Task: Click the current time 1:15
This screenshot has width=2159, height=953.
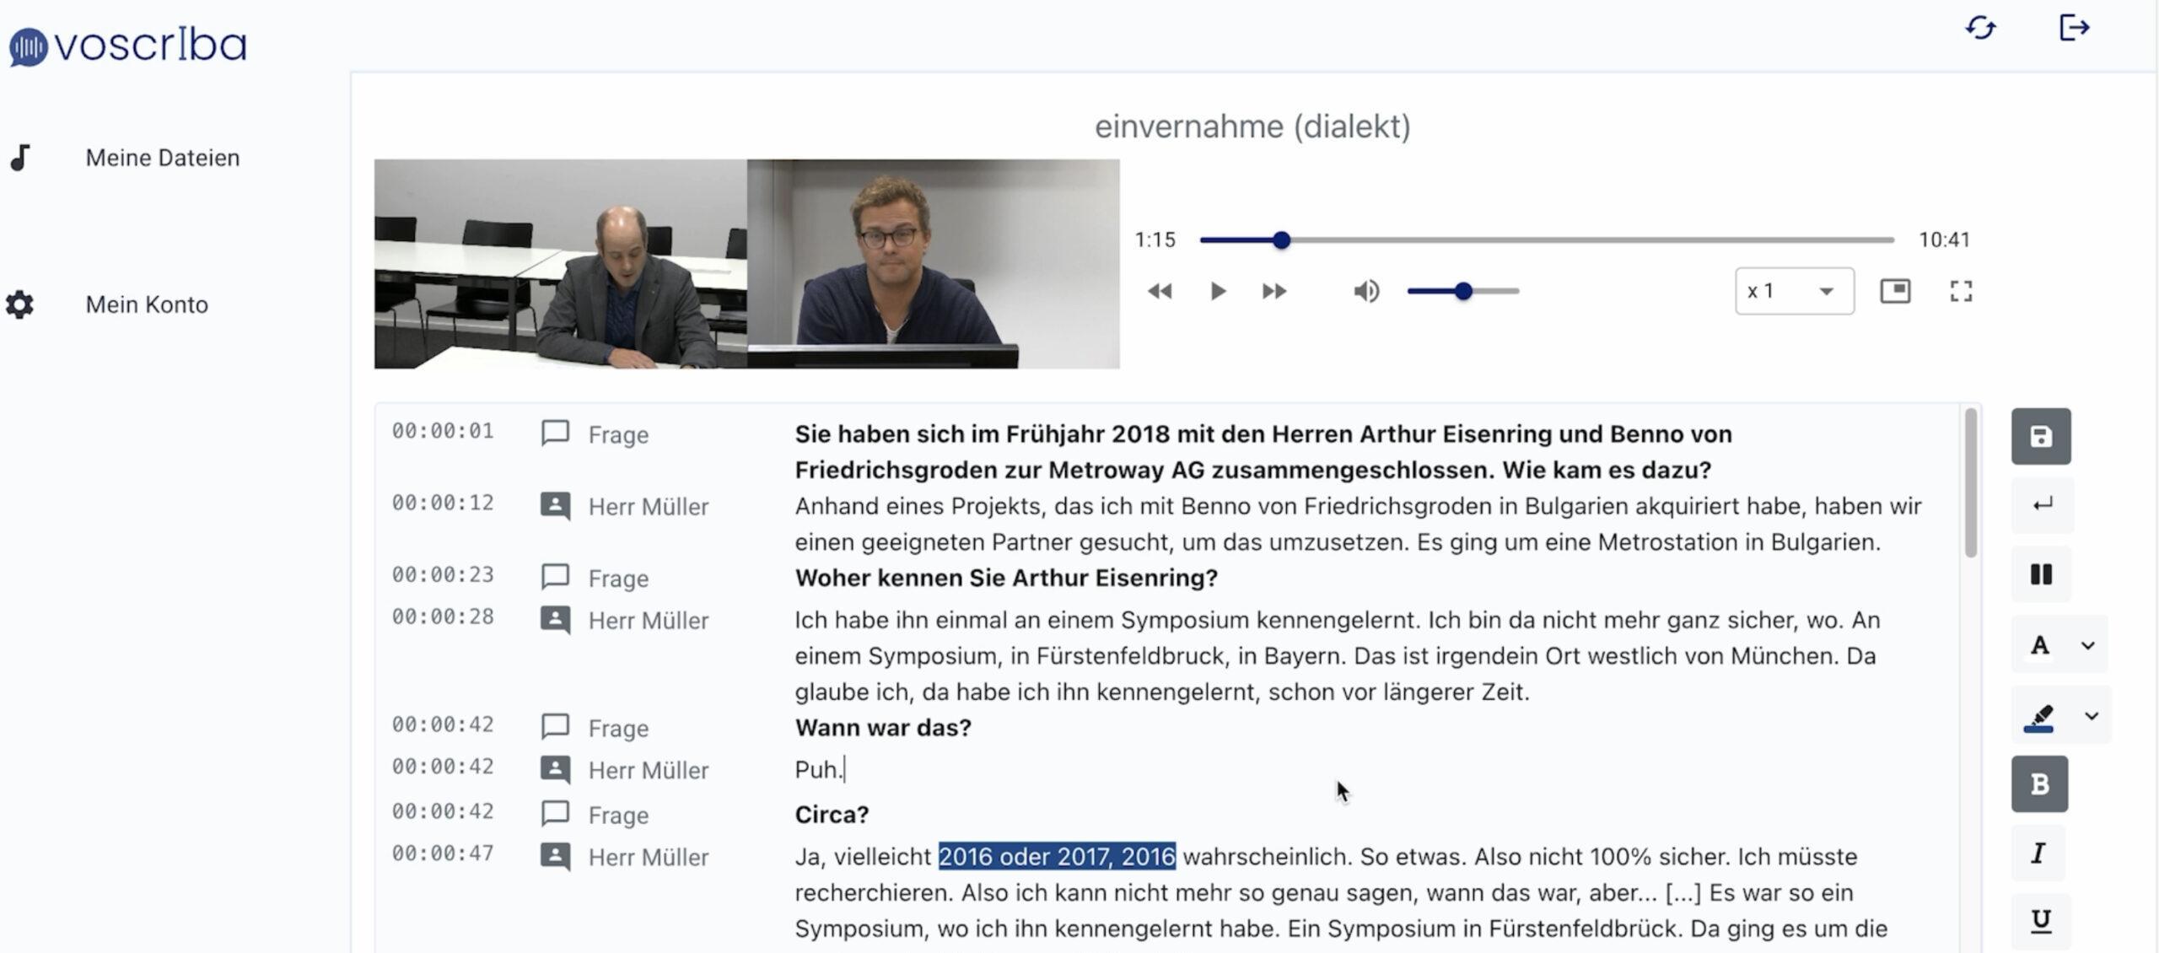Action: [1155, 240]
